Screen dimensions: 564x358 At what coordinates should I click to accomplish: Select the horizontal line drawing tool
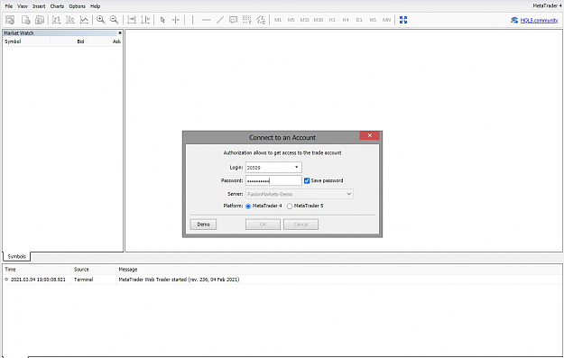207,20
